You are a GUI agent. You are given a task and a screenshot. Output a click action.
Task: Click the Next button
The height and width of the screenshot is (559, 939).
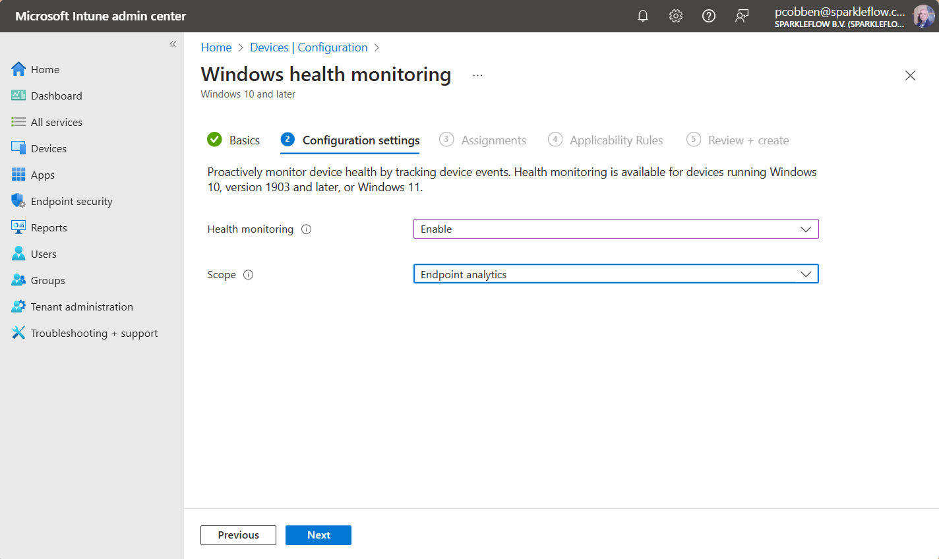(x=318, y=535)
